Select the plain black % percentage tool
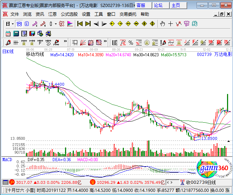This screenshot has height=195, width=233. (x=131, y=43)
